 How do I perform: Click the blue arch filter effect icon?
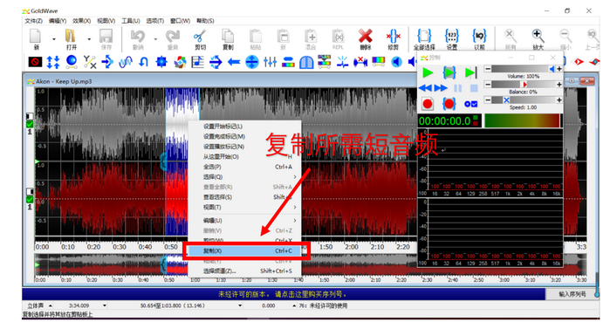click(x=306, y=62)
